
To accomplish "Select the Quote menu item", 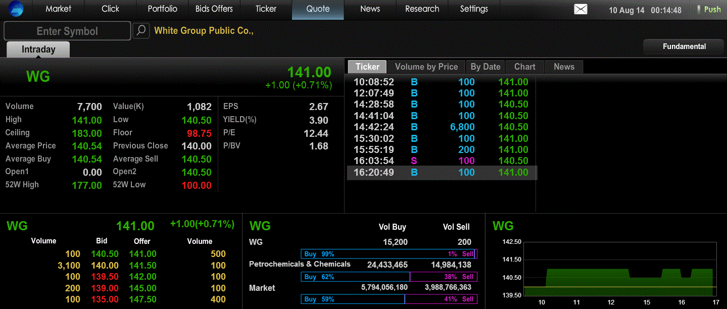I will tap(318, 9).
